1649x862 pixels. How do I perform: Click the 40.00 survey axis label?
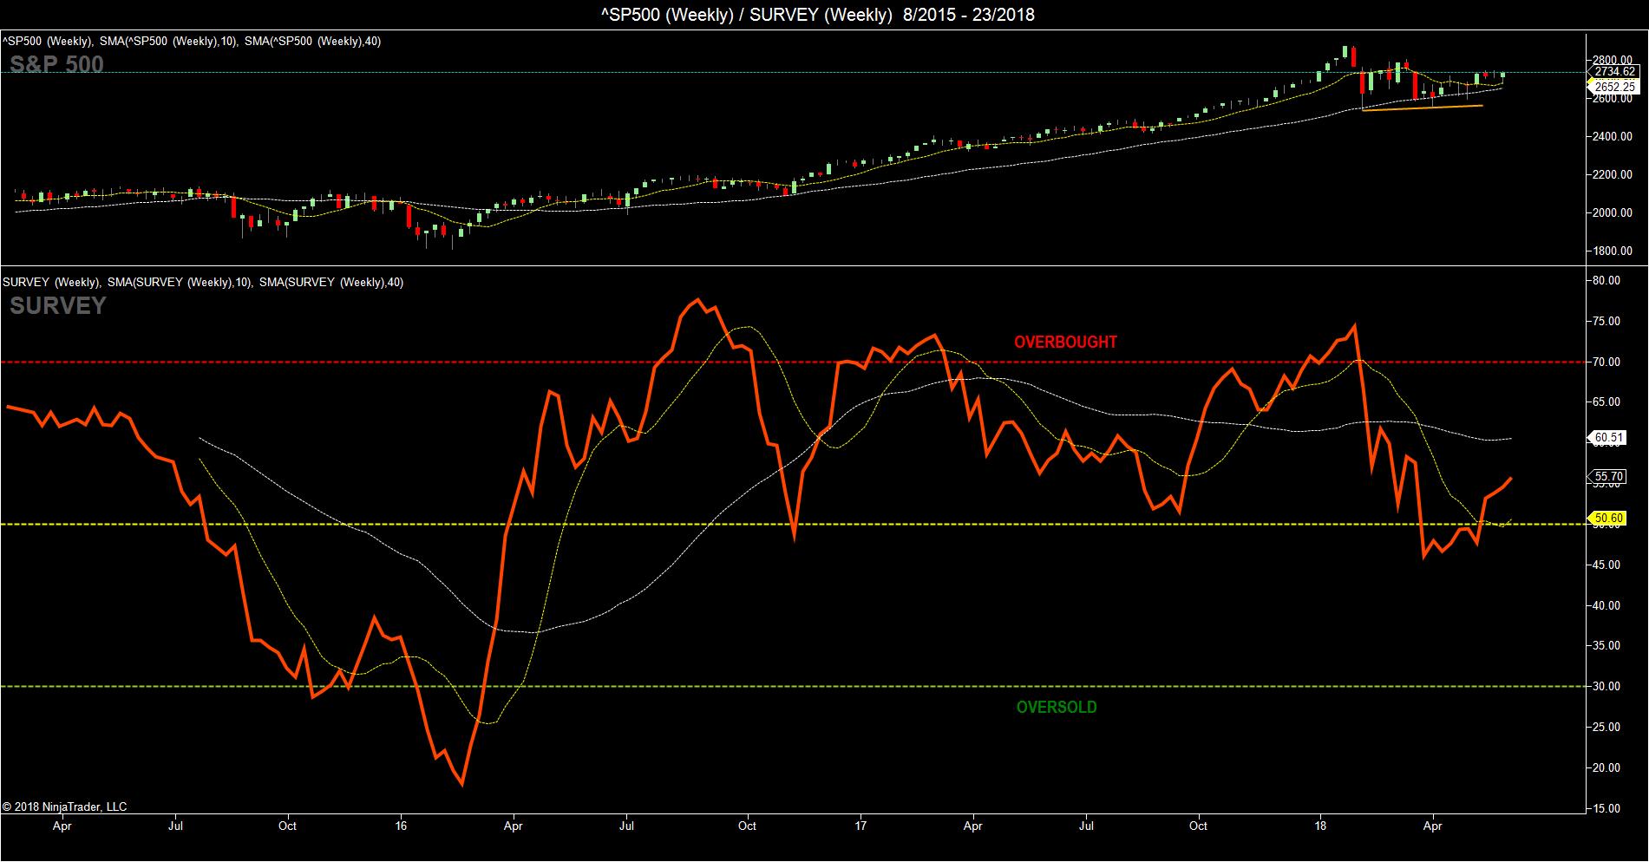1606,605
